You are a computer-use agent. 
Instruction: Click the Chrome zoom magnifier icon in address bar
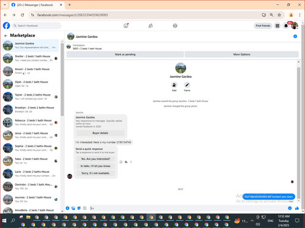click(271, 15)
